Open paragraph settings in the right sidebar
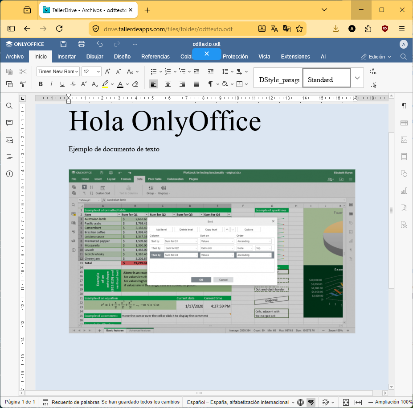Screen dimensions: 413x408 click(404, 106)
